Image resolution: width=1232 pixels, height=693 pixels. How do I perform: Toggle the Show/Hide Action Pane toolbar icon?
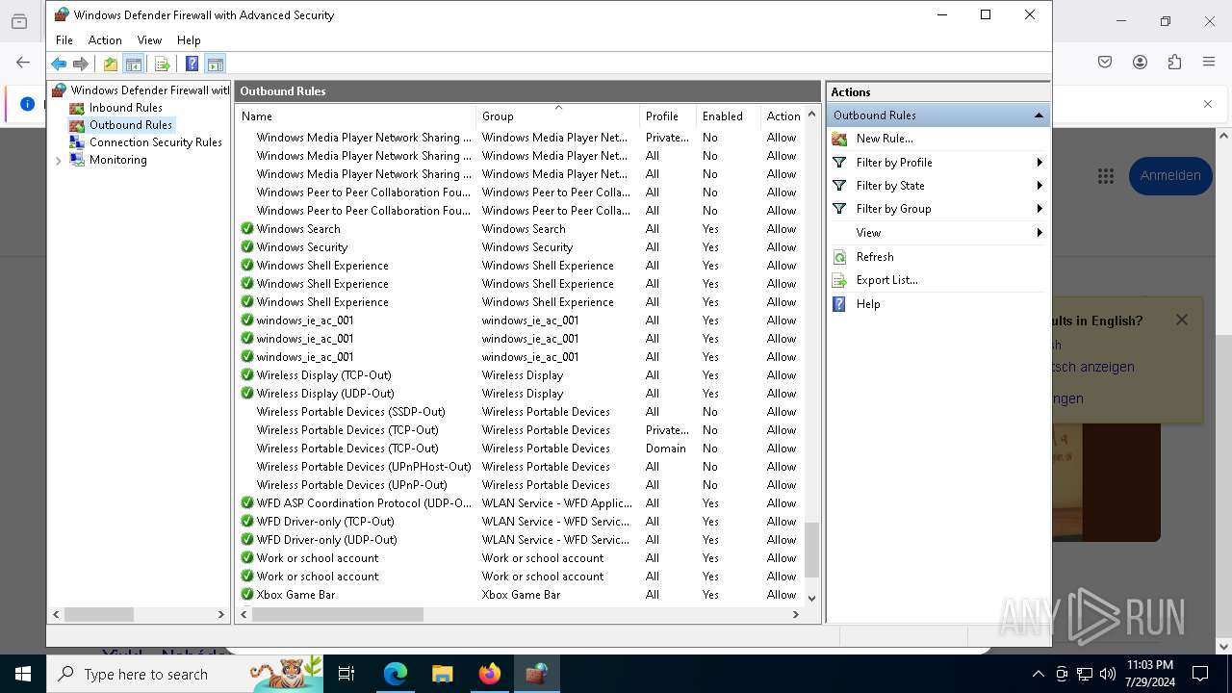click(x=215, y=64)
